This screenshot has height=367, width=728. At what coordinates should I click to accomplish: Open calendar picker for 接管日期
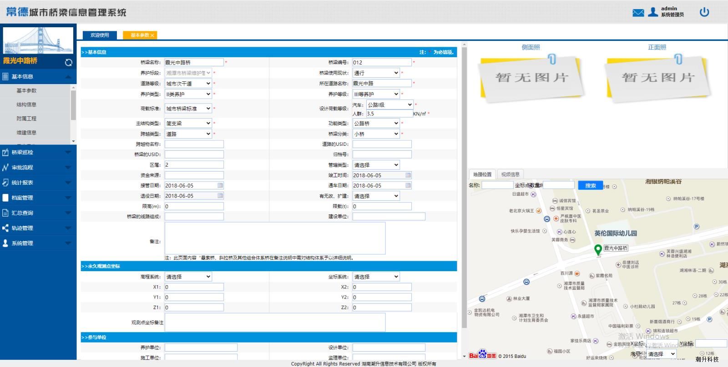pyautogui.click(x=220, y=185)
